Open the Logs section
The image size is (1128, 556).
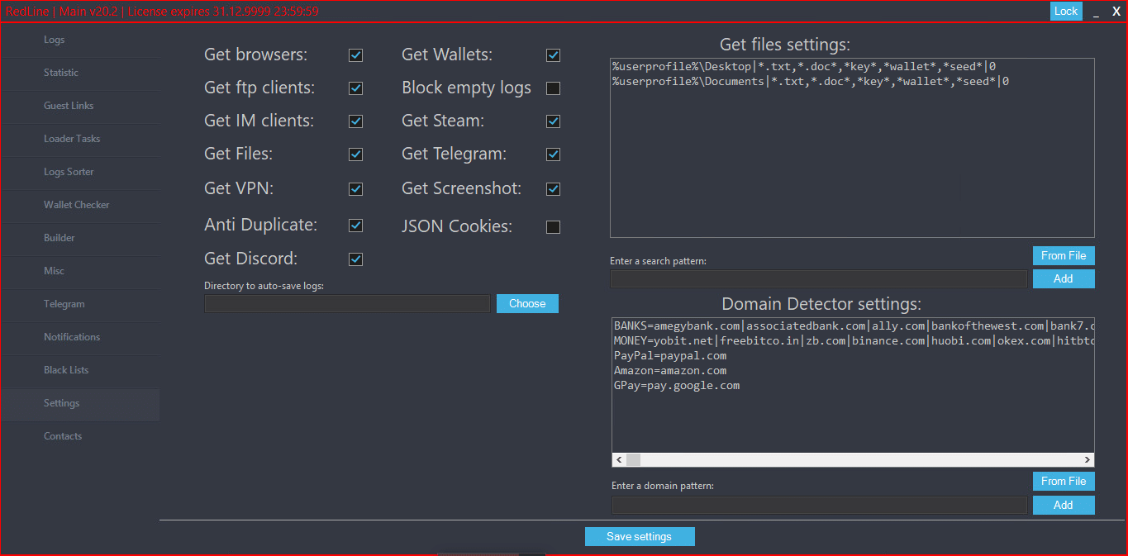tap(80, 40)
